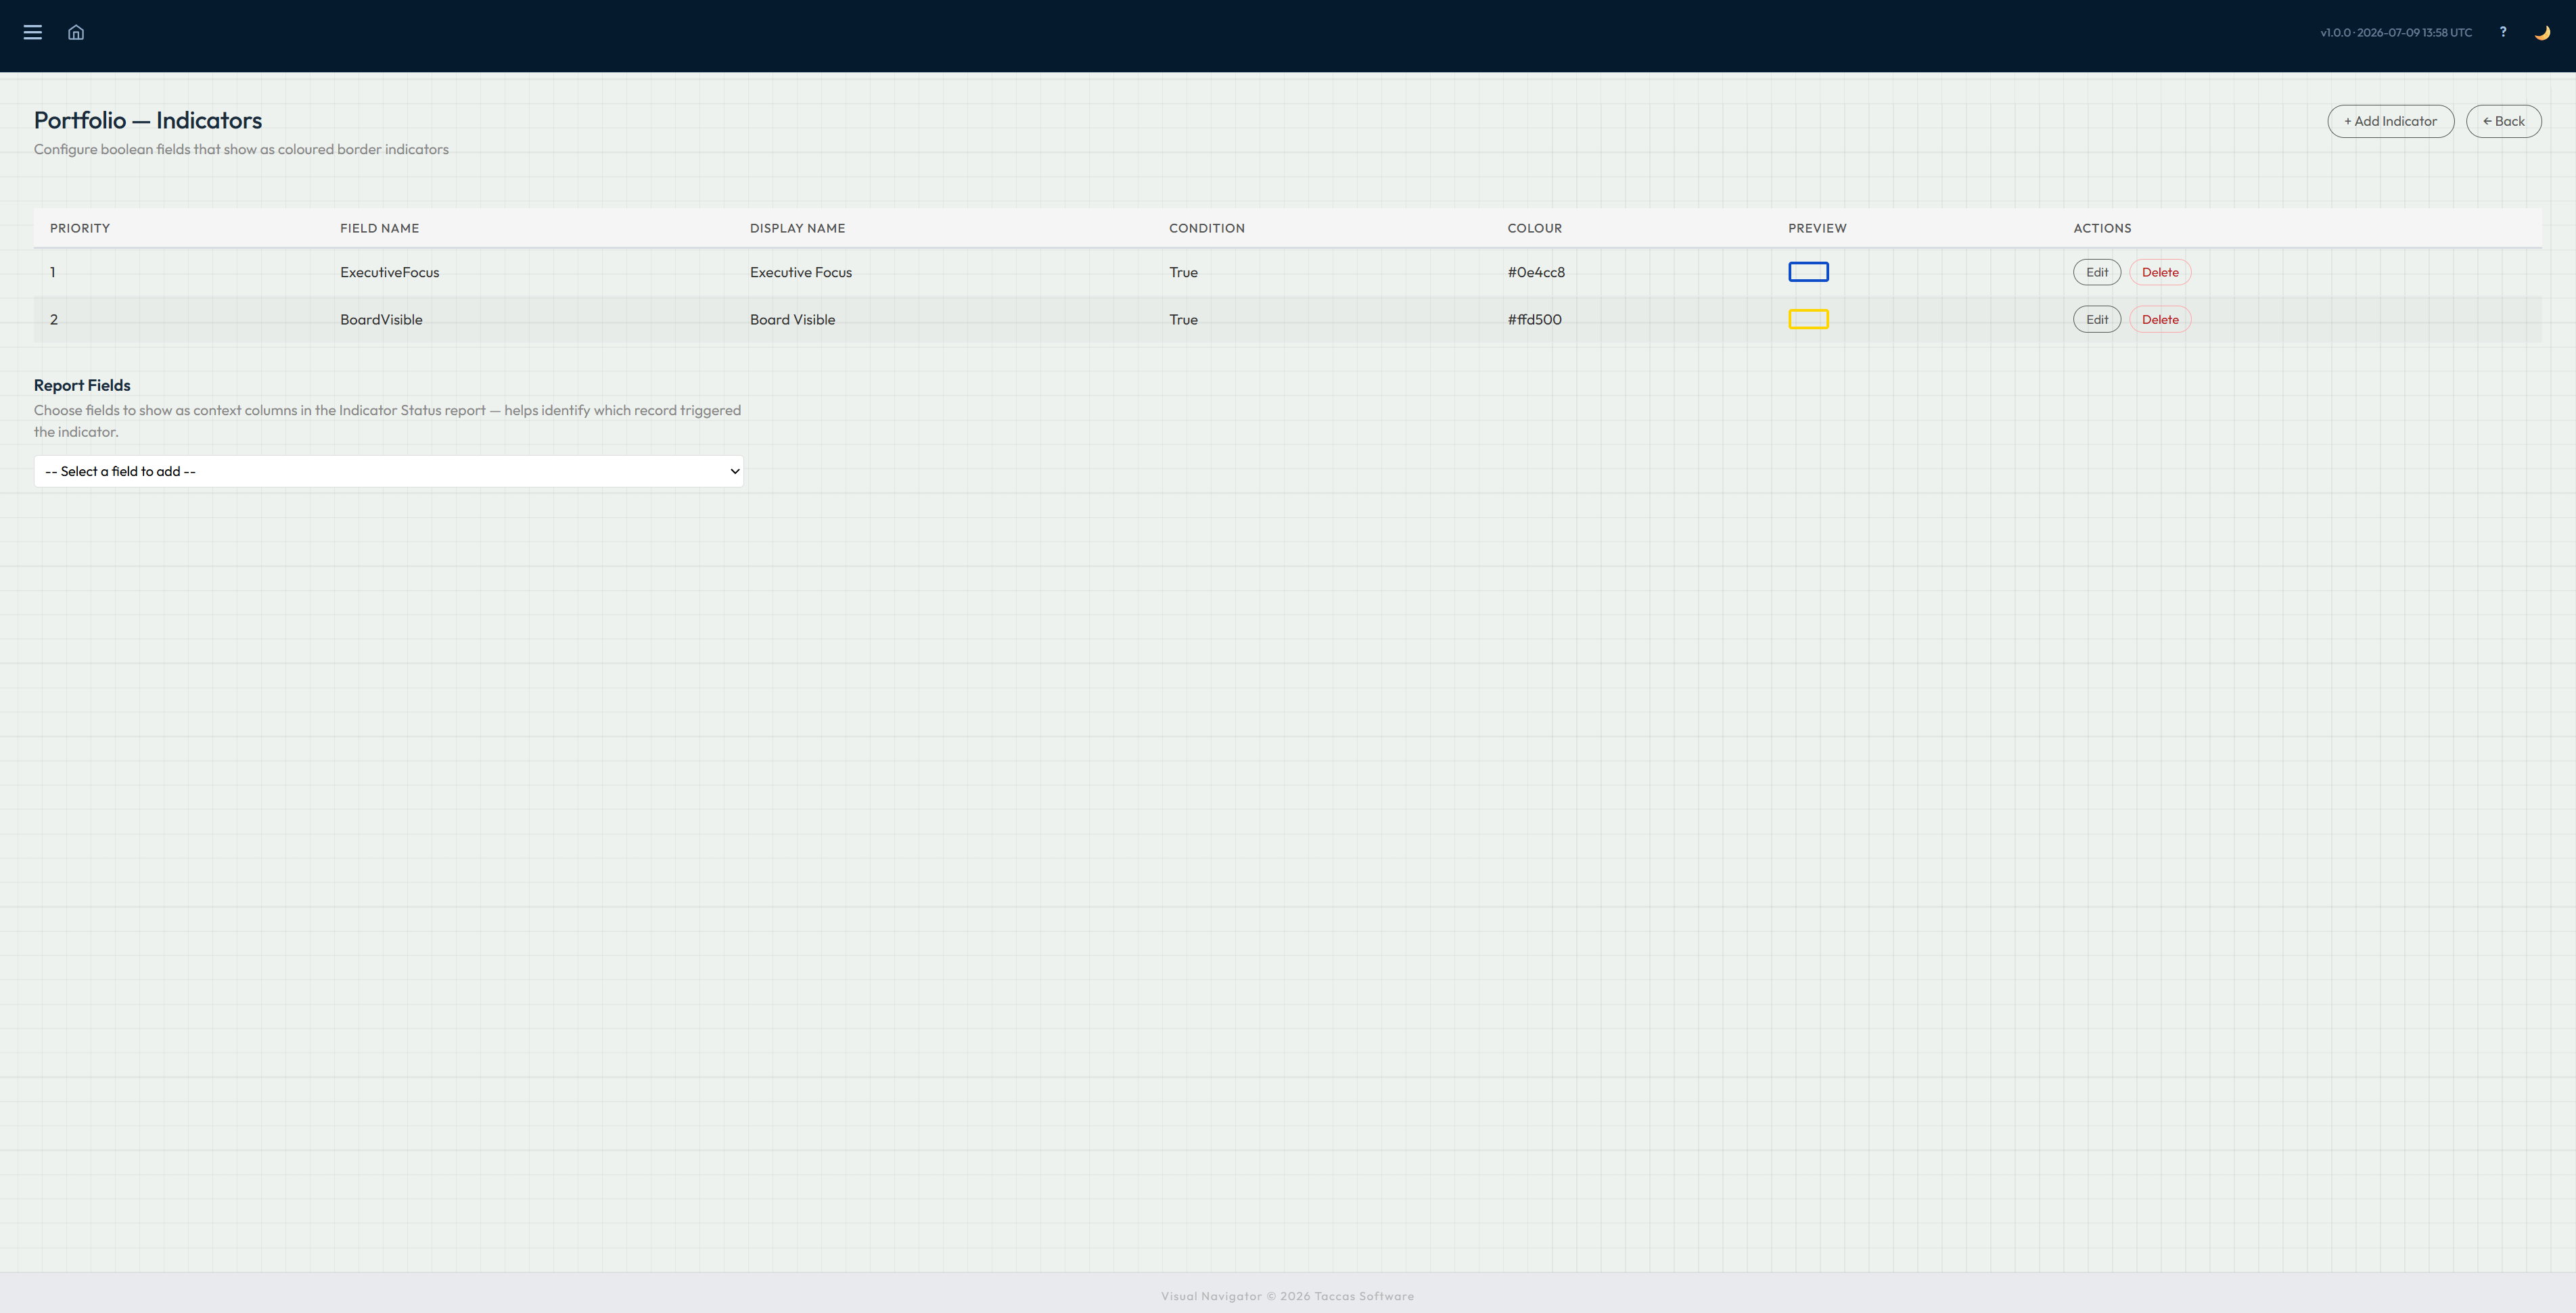Click the Add Indicator button
Image resolution: width=2576 pixels, height=1313 pixels.
2390,121
